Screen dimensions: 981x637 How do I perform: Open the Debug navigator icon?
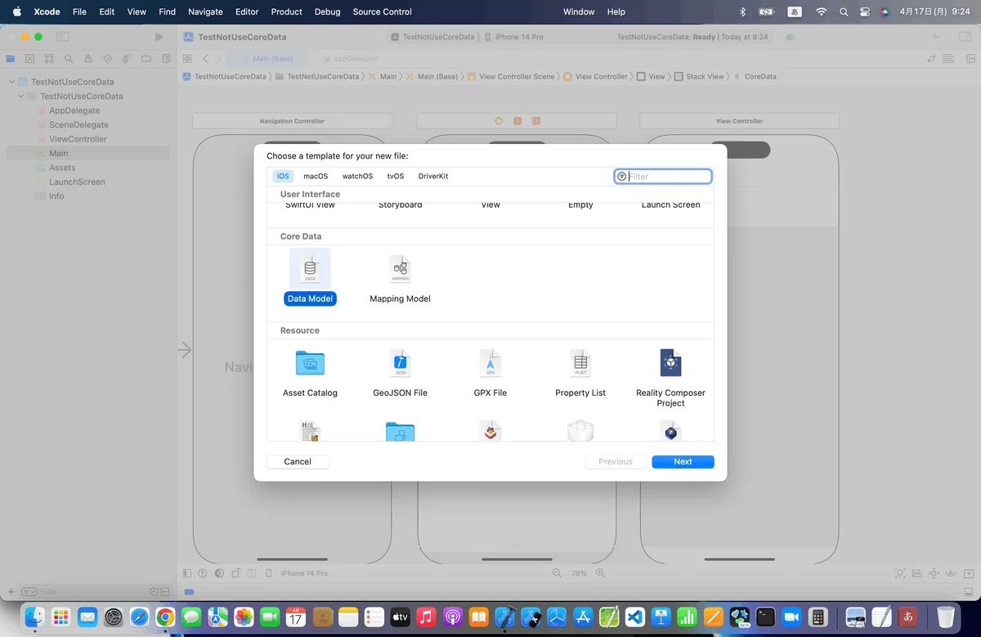[x=127, y=59]
